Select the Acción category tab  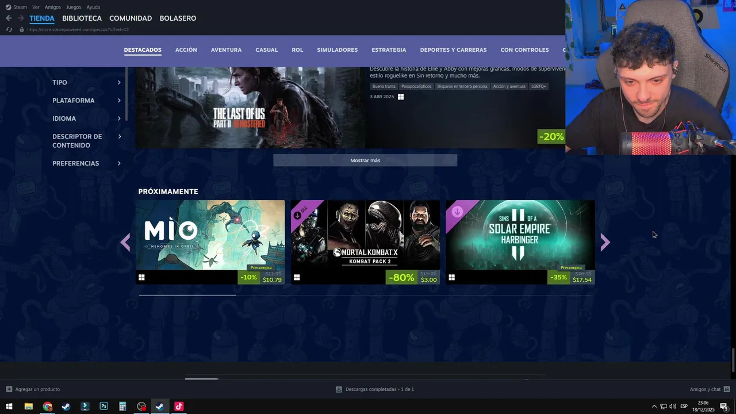tap(186, 50)
